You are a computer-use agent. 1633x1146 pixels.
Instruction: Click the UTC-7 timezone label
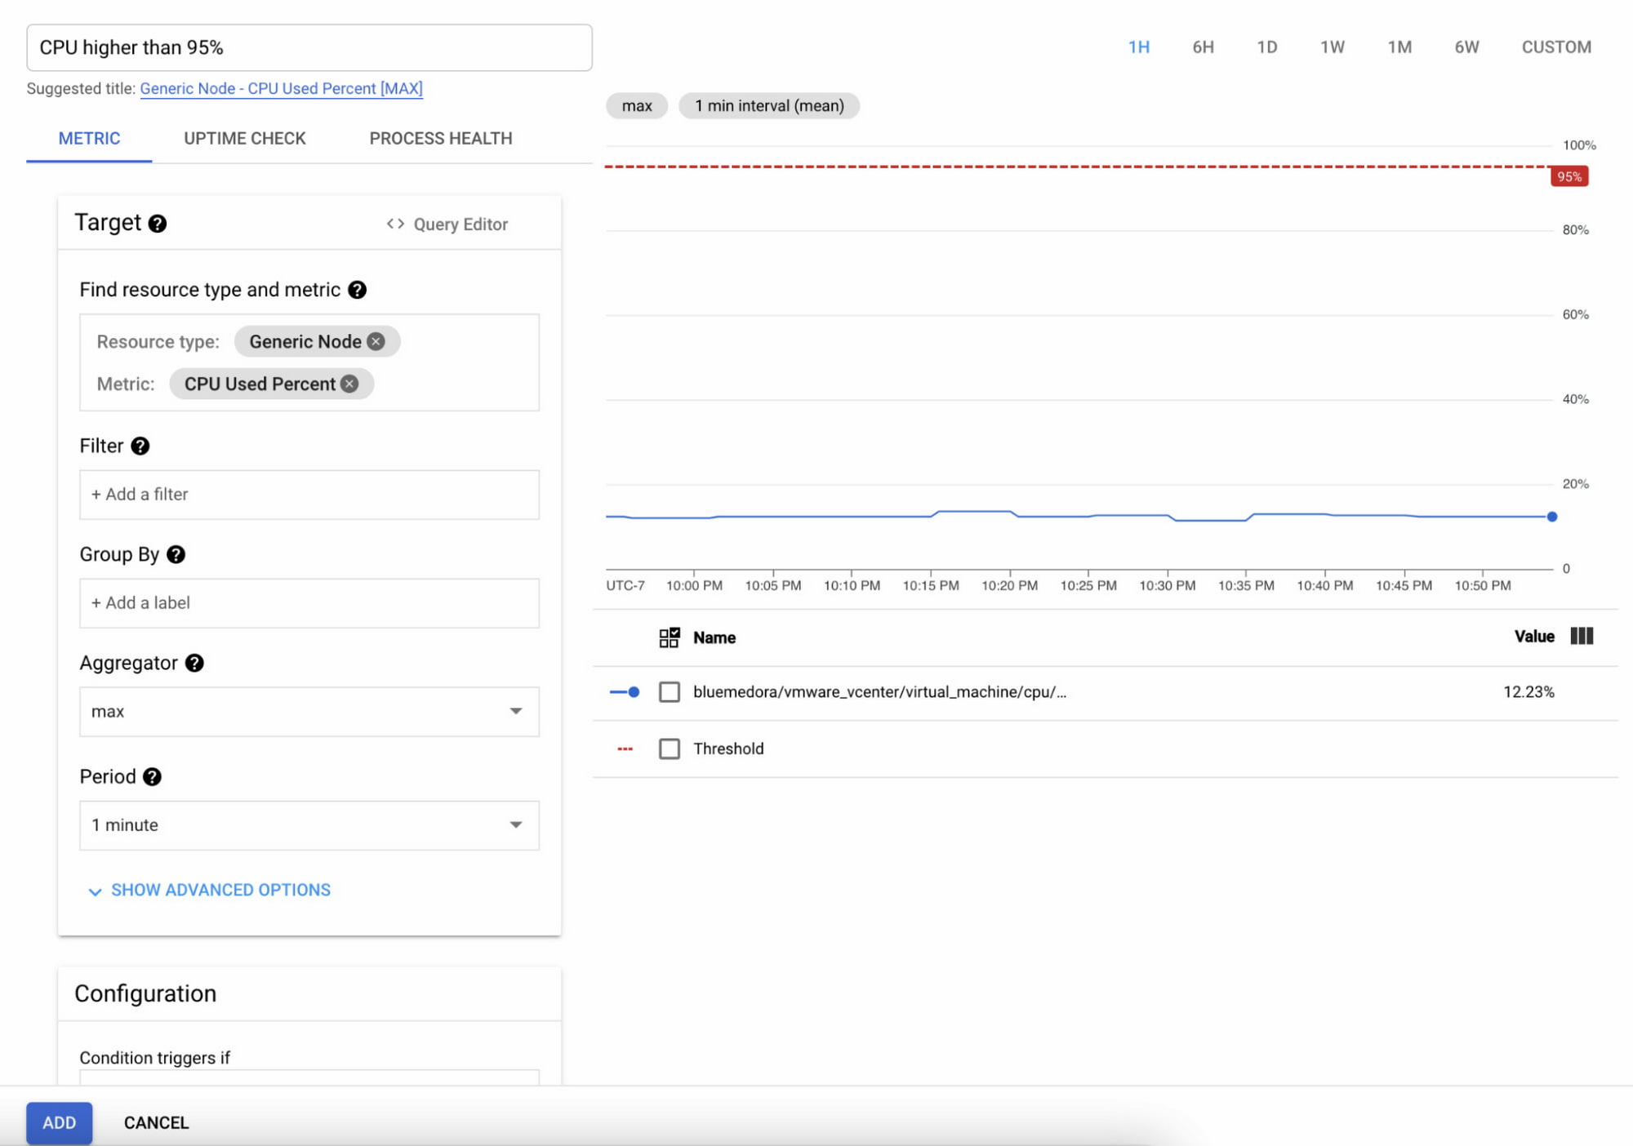pyautogui.click(x=625, y=585)
